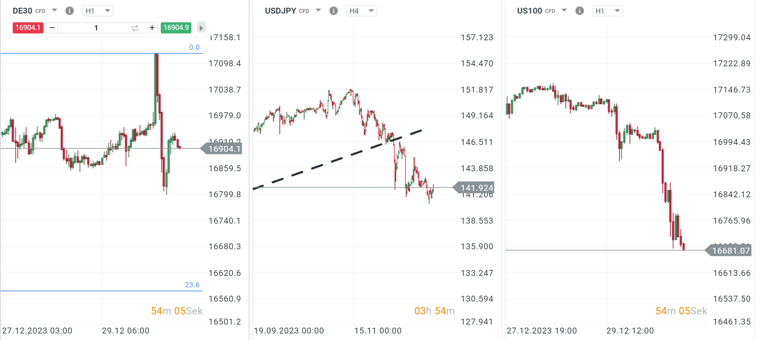Select the Fibonacci 0.0 level label
The width and height of the screenshot is (757, 340).
(194, 47)
